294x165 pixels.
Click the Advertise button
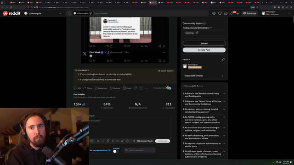[x=249, y=13]
